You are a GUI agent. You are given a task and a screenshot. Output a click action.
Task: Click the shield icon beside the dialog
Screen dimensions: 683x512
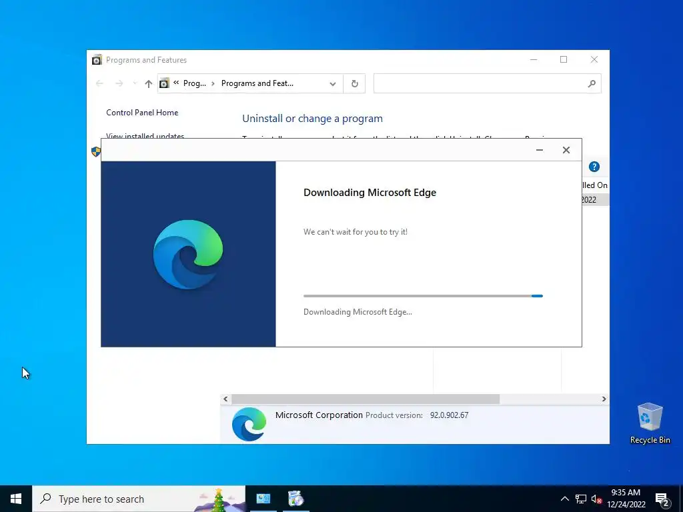pos(96,151)
